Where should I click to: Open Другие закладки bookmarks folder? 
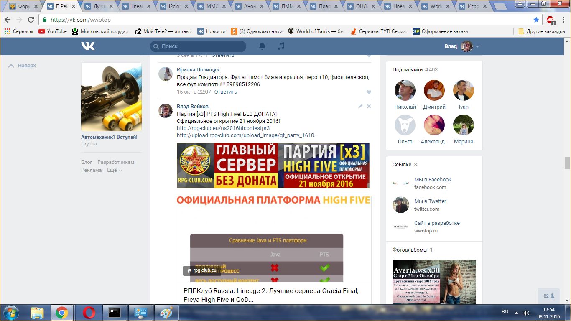tap(542, 31)
